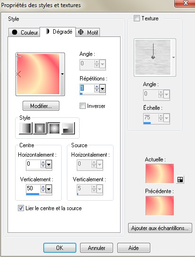The image size is (195, 257).
Task: Increase Répétitions with the up stepper arrow
Action: 97,87
